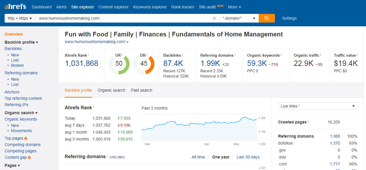
Task: Select the Last 30 days range
Action: click(x=248, y=157)
